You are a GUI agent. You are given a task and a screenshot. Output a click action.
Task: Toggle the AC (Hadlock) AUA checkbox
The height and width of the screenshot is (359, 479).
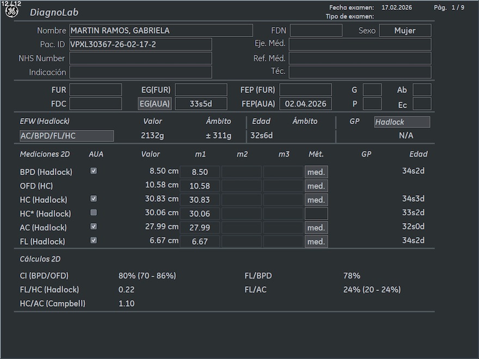click(x=94, y=226)
